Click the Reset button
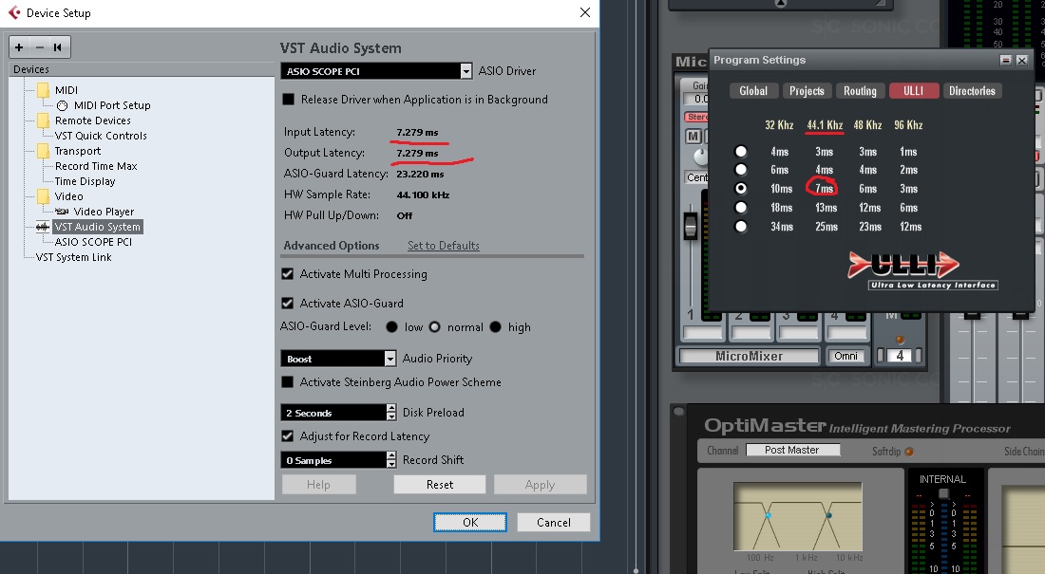Image resolution: width=1045 pixels, height=574 pixels. (x=440, y=485)
